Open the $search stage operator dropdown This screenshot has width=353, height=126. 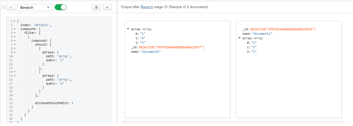[35, 7]
